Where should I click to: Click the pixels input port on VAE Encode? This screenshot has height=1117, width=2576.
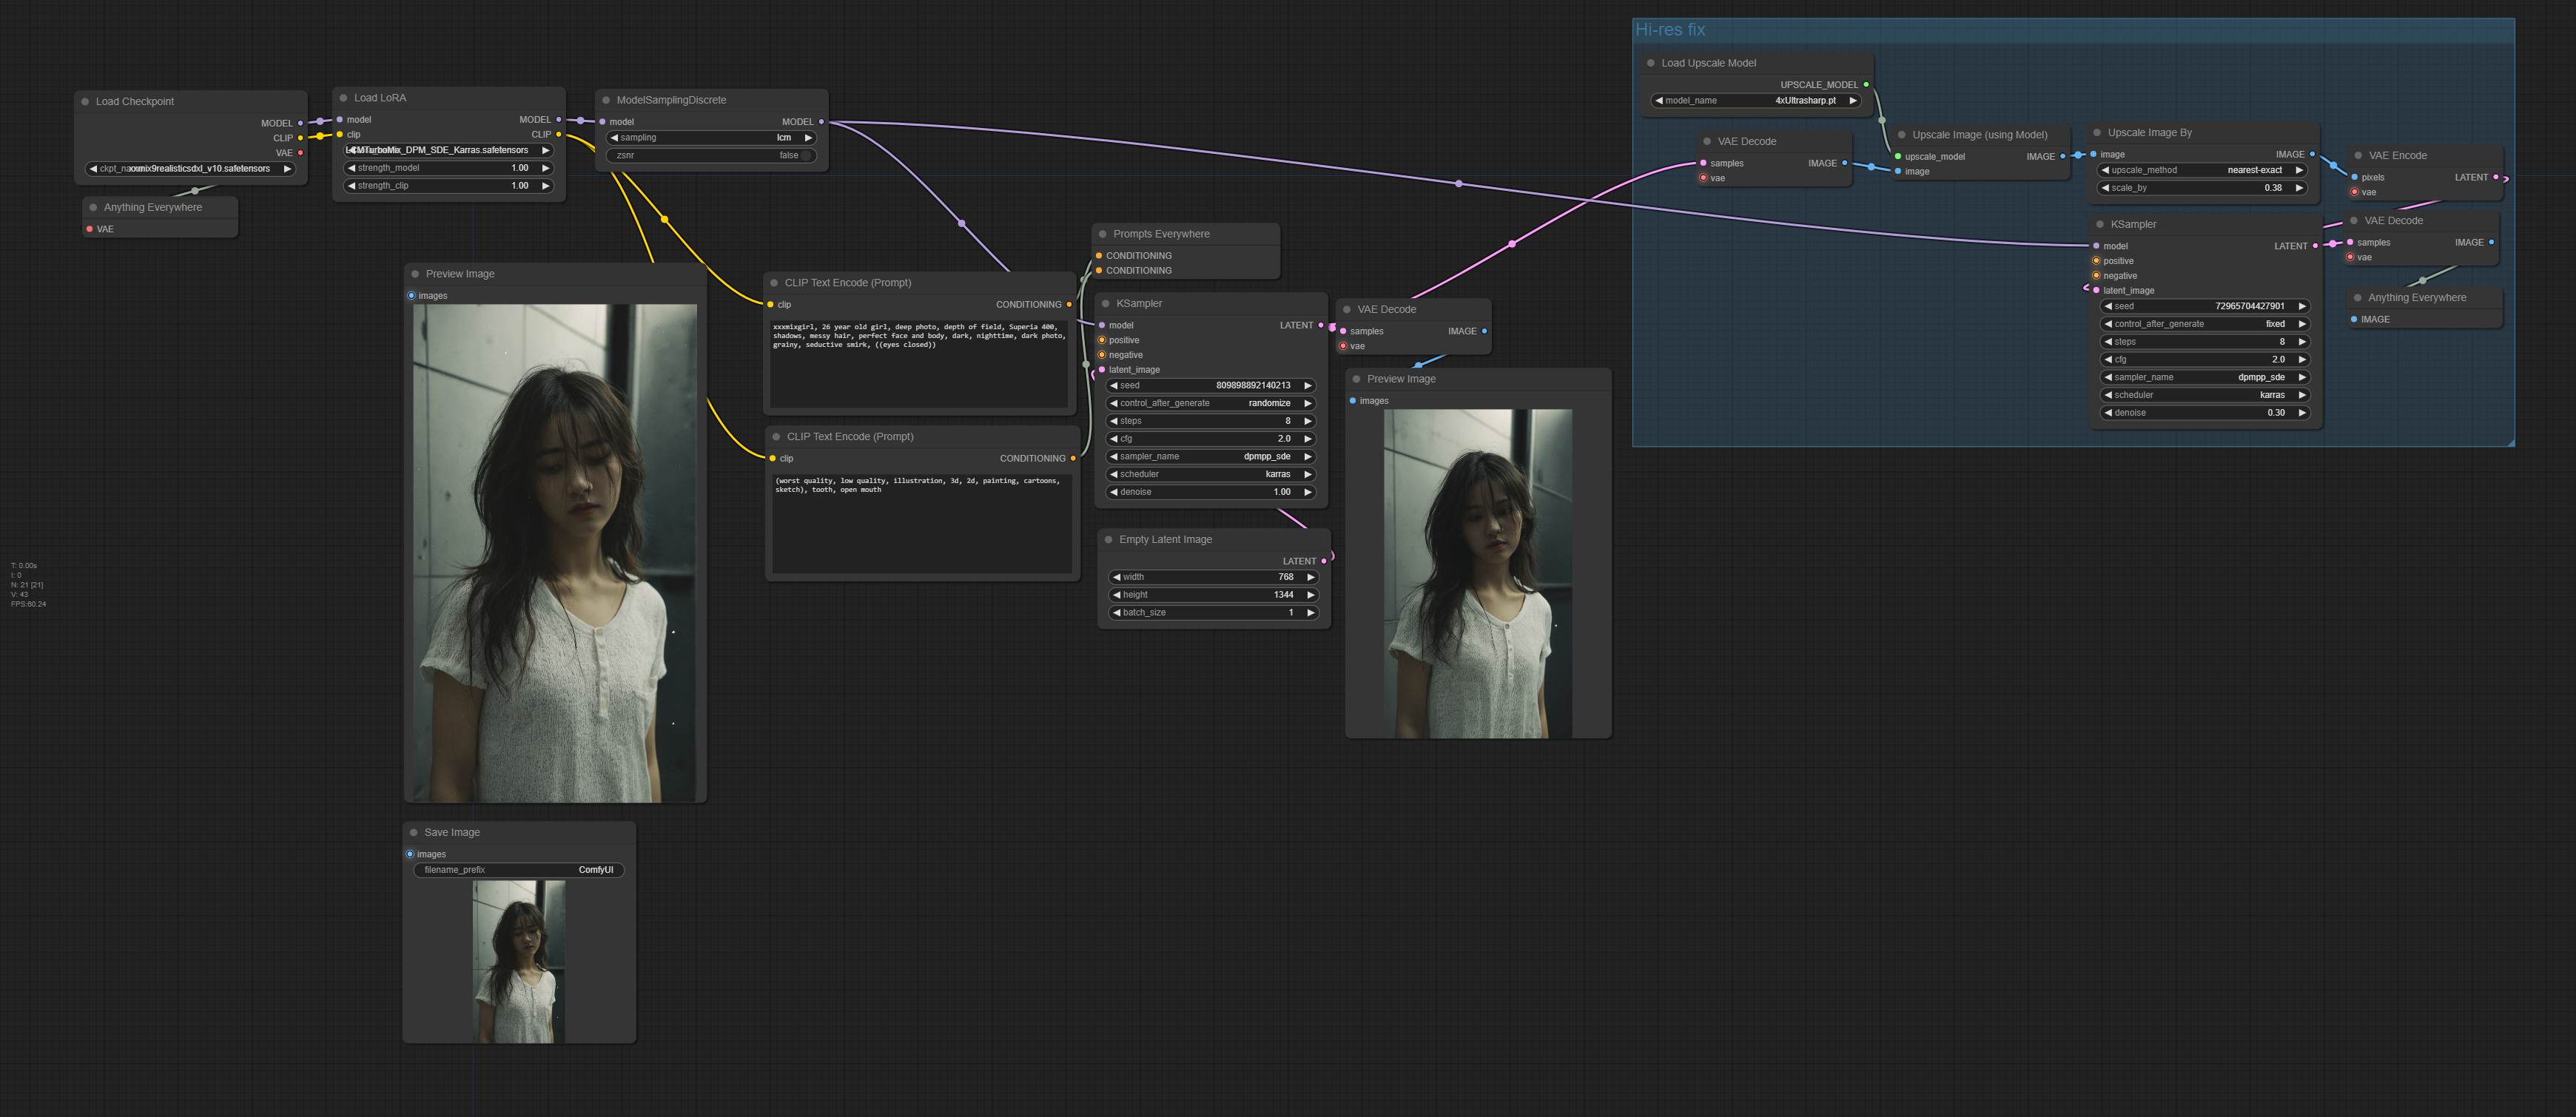click(x=2354, y=177)
